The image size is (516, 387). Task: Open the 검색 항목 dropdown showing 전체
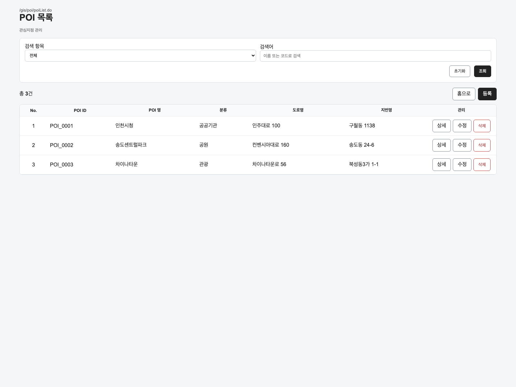click(140, 55)
